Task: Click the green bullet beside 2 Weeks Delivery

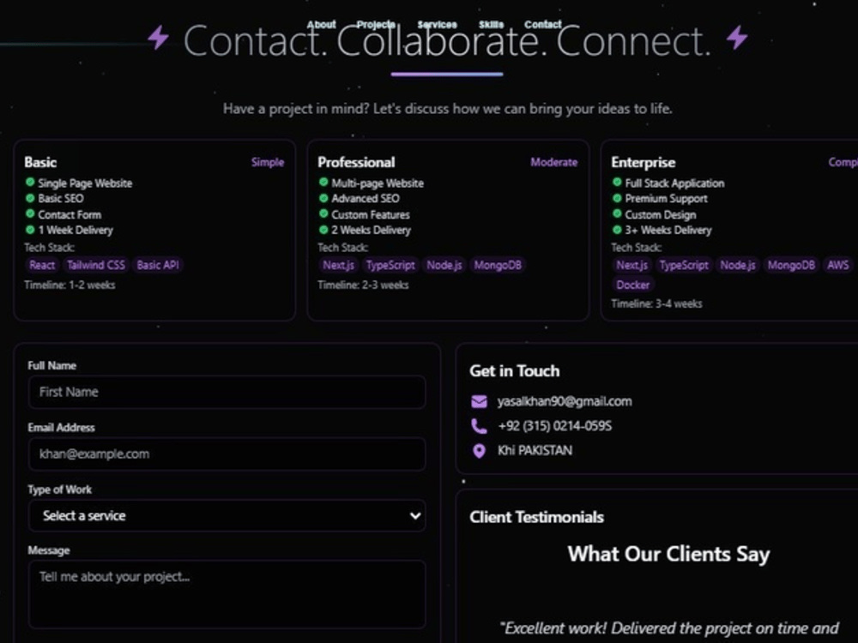Action: tap(323, 230)
